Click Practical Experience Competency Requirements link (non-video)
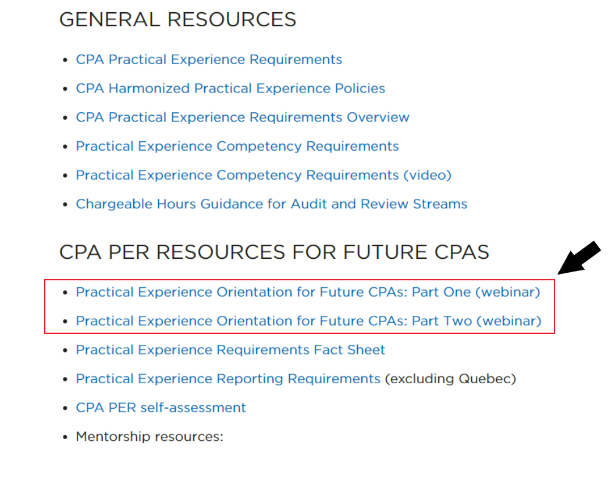Screen dimensions: 608x492 click(x=237, y=147)
